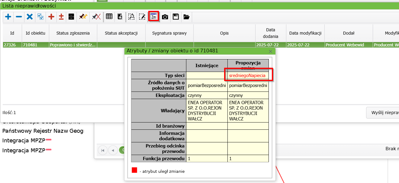The image size is (399, 183).
Task: Click the open folder icon
Action: pyautogui.click(x=186, y=17)
